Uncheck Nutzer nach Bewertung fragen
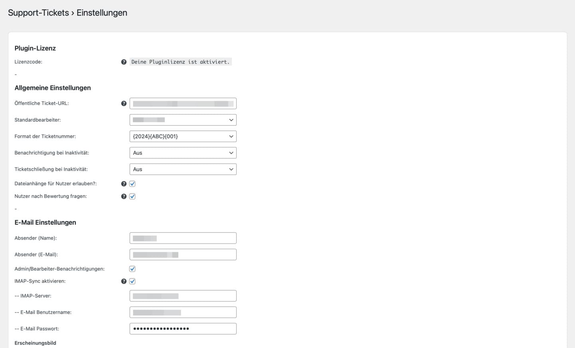575x348 pixels. pos(133,197)
